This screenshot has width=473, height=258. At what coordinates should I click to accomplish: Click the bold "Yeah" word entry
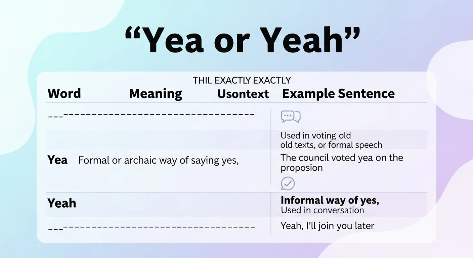pyautogui.click(x=62, y=203)
